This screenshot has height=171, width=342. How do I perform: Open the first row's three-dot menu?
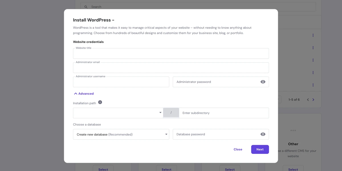coord(313,35)
